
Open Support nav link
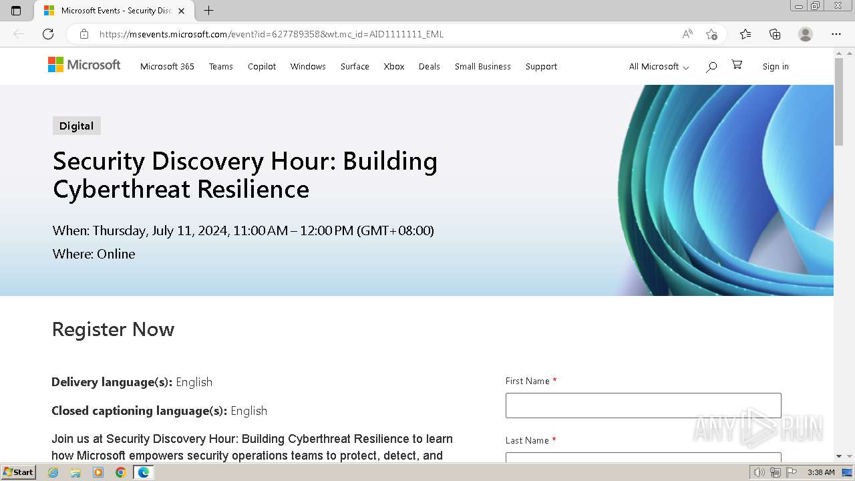541,66
